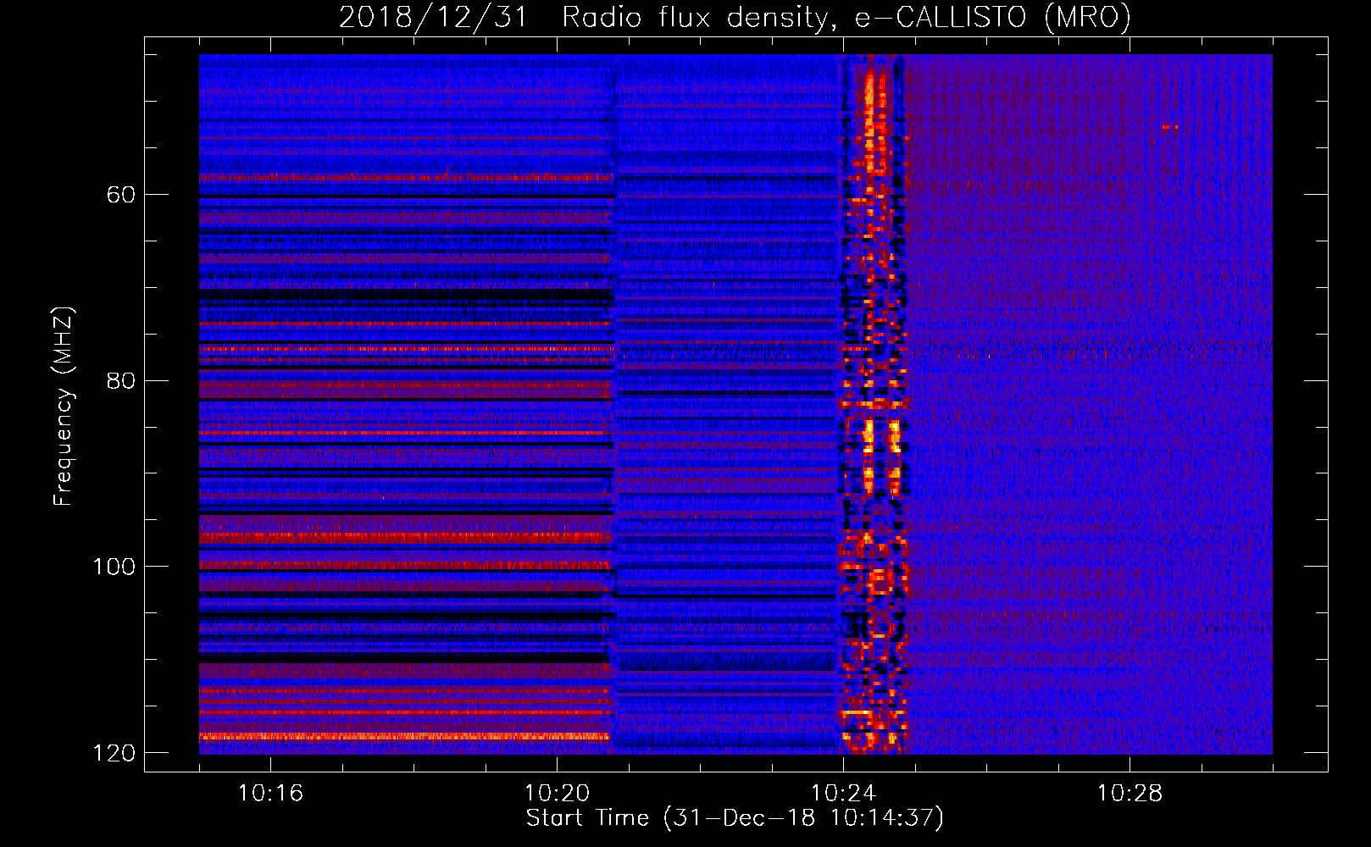Viewport: 1371px width, 847px height.
Task: Click the 10:20 time tick label
Action: point(557,793)
